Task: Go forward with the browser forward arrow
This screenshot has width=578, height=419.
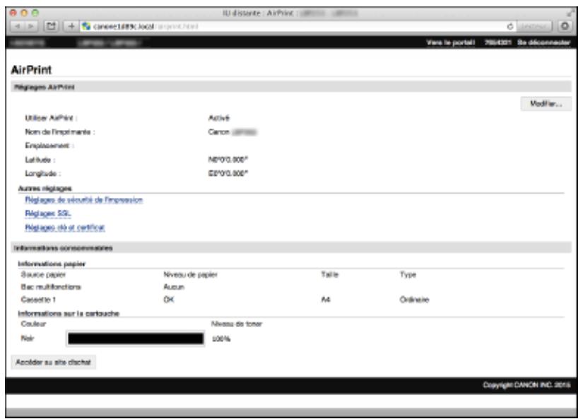Action: pyautogui.click(x=31, y=26)
